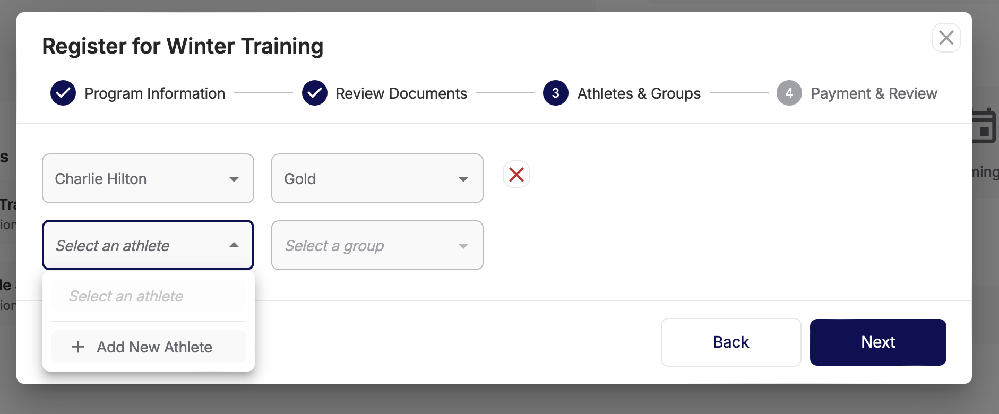999x414 pixels.
Task: Click the checkmark icon for Program Information
Action: (63, 93)
